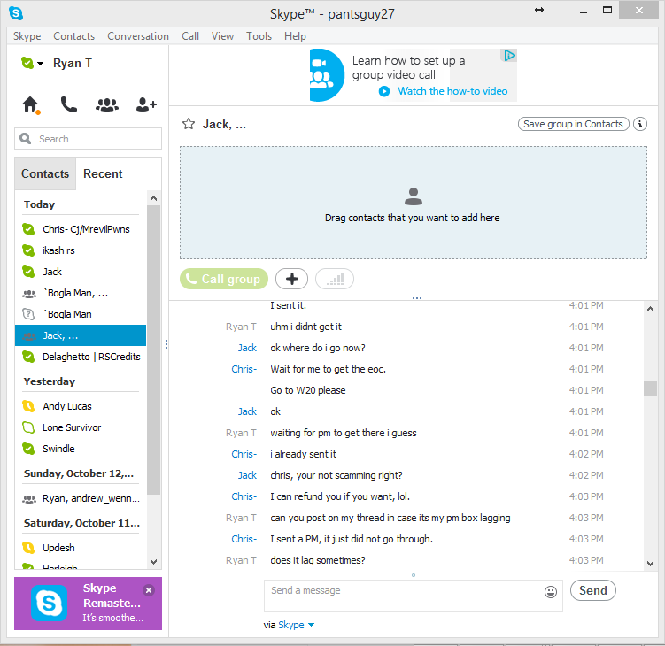Click the sidebar splitter dotted handle
665x646 pixels.
pyautogui.click(x=166, y=344)
